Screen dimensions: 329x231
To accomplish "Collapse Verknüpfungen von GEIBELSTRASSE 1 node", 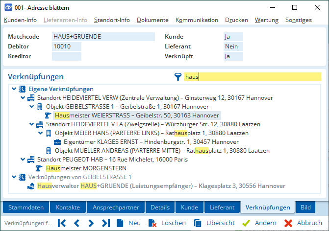I will pyautogui.click(x=14, y=177).
